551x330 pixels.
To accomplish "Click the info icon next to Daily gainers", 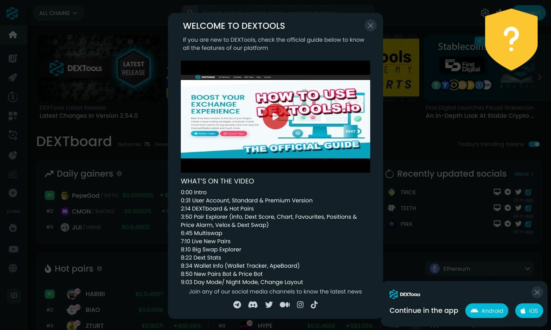I will coord(119,174).
